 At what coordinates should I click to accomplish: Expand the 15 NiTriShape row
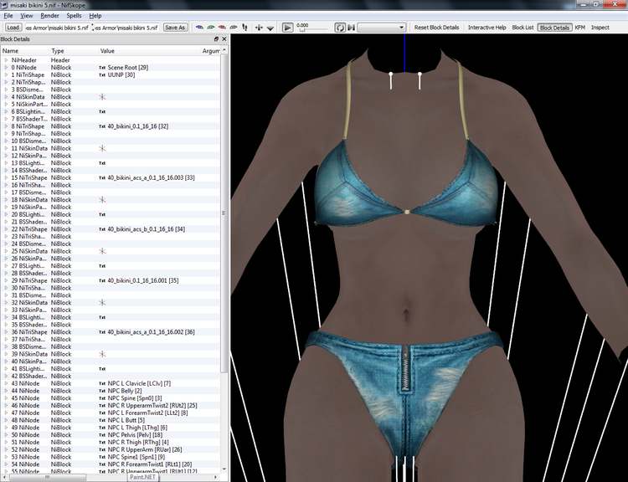(x=6, y=177)
